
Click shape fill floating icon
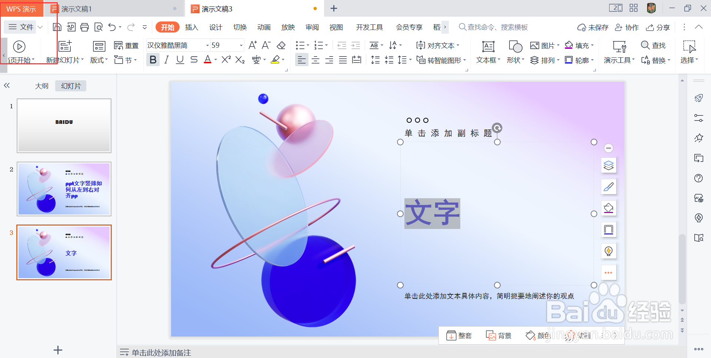[x=608, y=208]
